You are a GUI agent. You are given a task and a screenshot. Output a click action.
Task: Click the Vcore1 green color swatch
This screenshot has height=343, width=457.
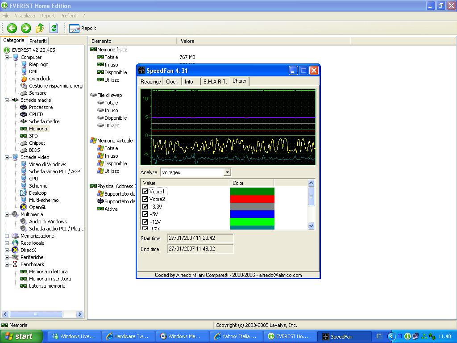(252, 191)
